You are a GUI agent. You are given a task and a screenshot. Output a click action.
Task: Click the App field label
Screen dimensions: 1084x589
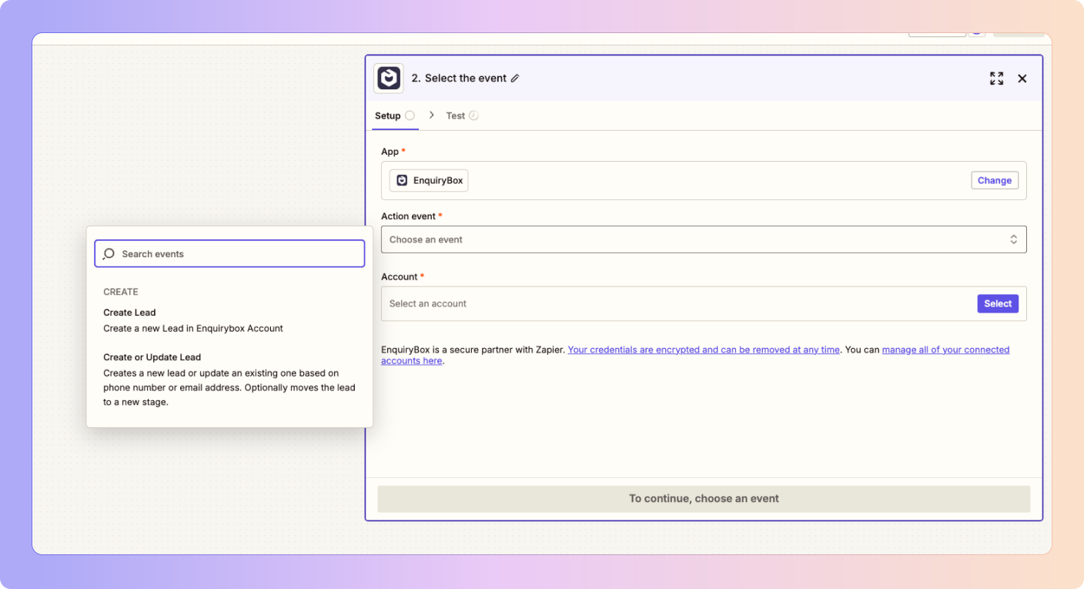pos(390,152)
